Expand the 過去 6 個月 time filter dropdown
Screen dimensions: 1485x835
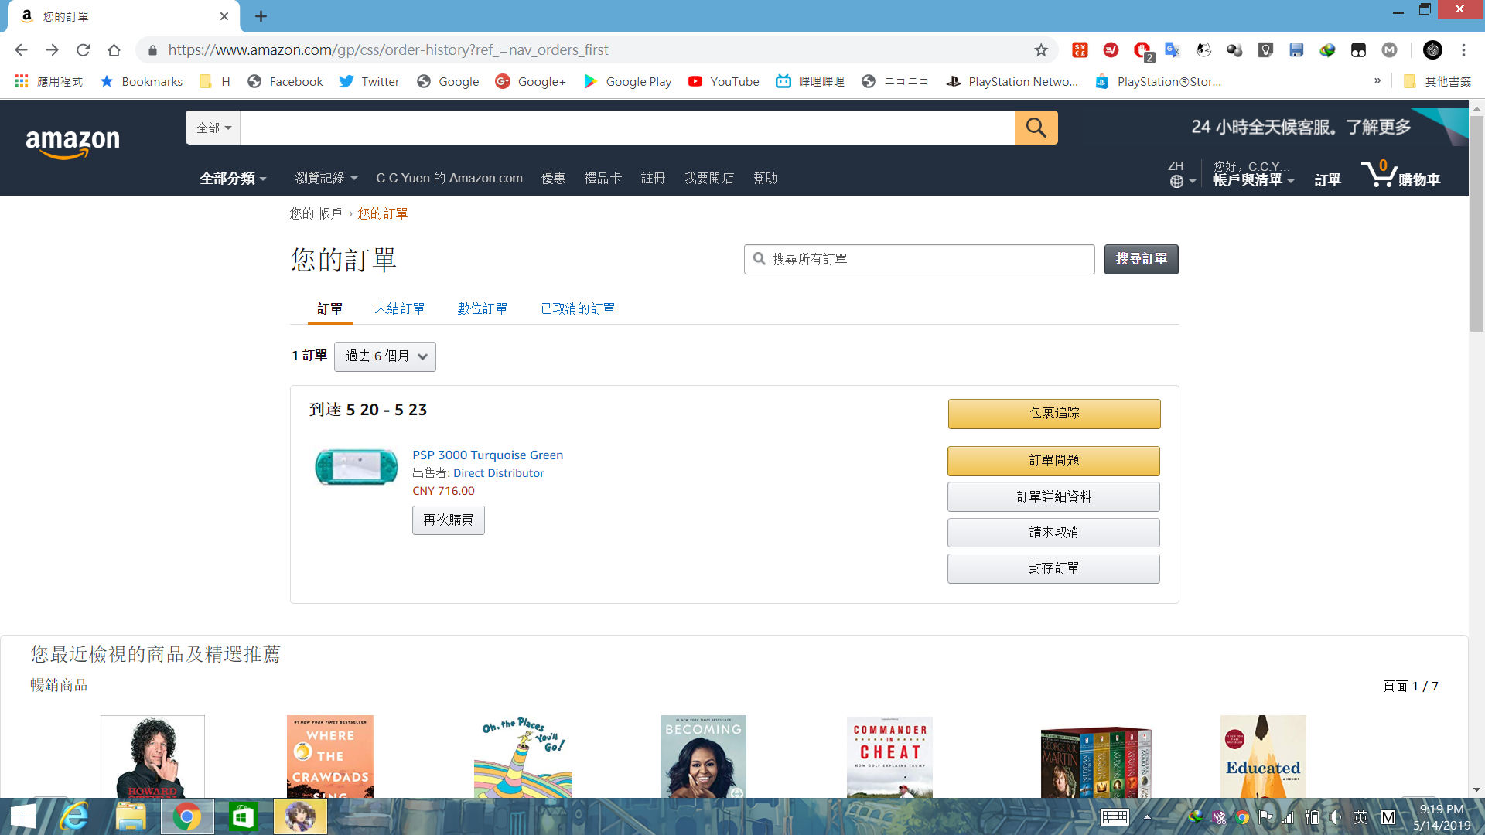(385, 356)
